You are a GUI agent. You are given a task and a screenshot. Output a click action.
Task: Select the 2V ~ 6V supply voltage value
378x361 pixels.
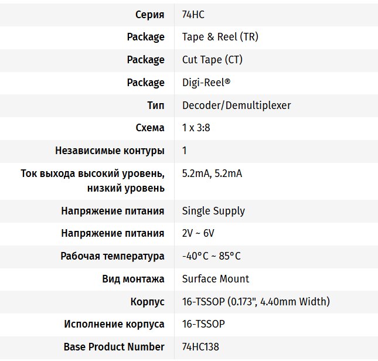[198, 233]
